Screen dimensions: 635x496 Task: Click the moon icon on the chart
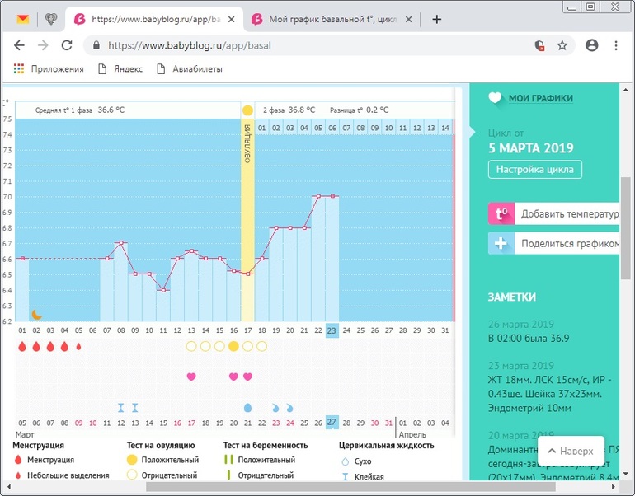[x=36, y=314]
